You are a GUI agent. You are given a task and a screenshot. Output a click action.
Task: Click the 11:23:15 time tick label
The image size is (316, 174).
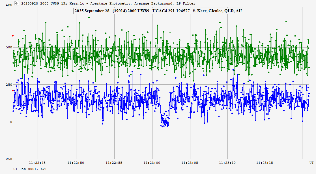tap(265, 163)
